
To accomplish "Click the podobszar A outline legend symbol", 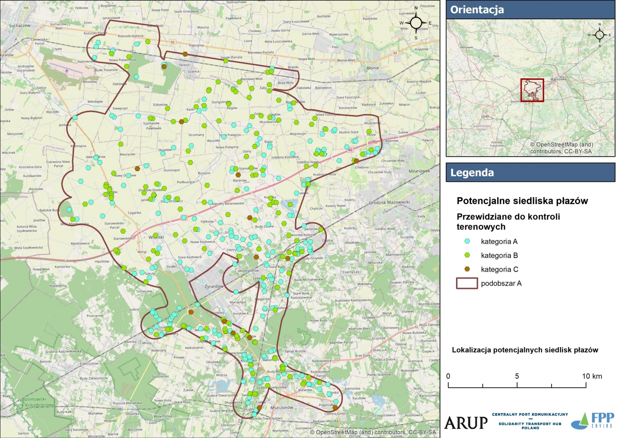I will [x=467, y=284].
